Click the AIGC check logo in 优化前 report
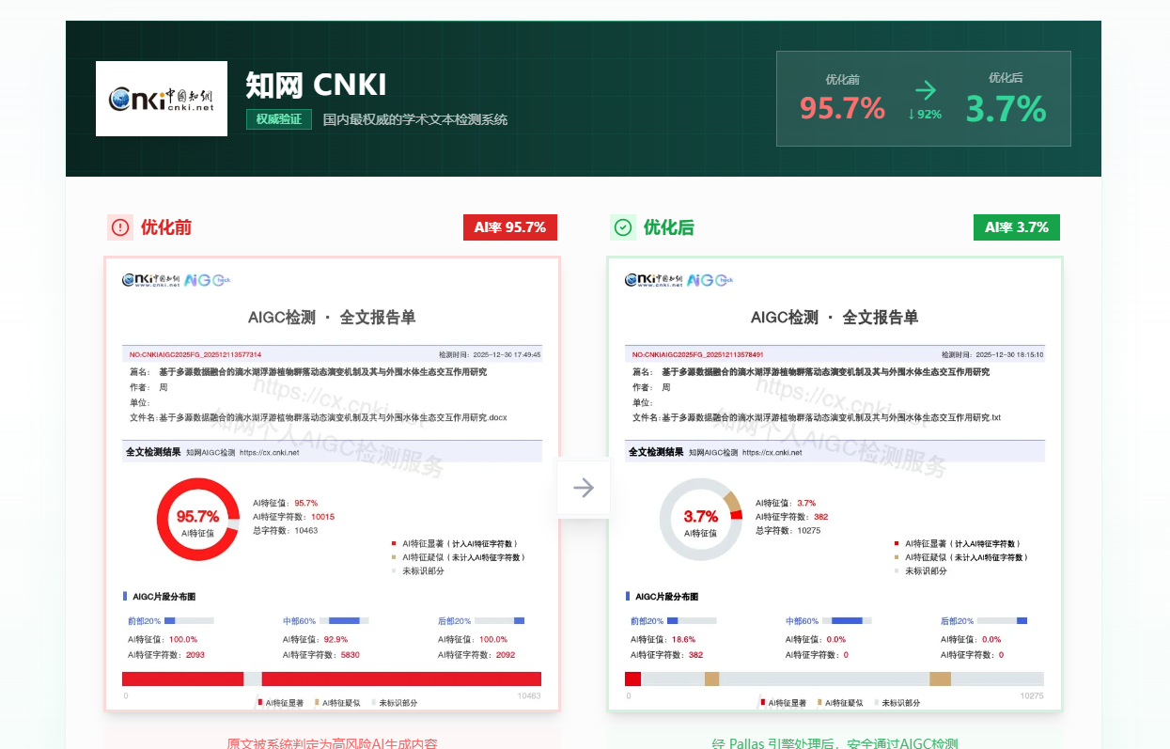Viewport: 1170px width, 749px height. pos(207,280)
